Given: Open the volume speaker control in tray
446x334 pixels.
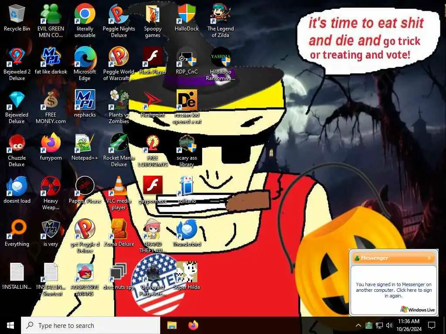Looking at the screenshot, I should click(x=389, y=325).
